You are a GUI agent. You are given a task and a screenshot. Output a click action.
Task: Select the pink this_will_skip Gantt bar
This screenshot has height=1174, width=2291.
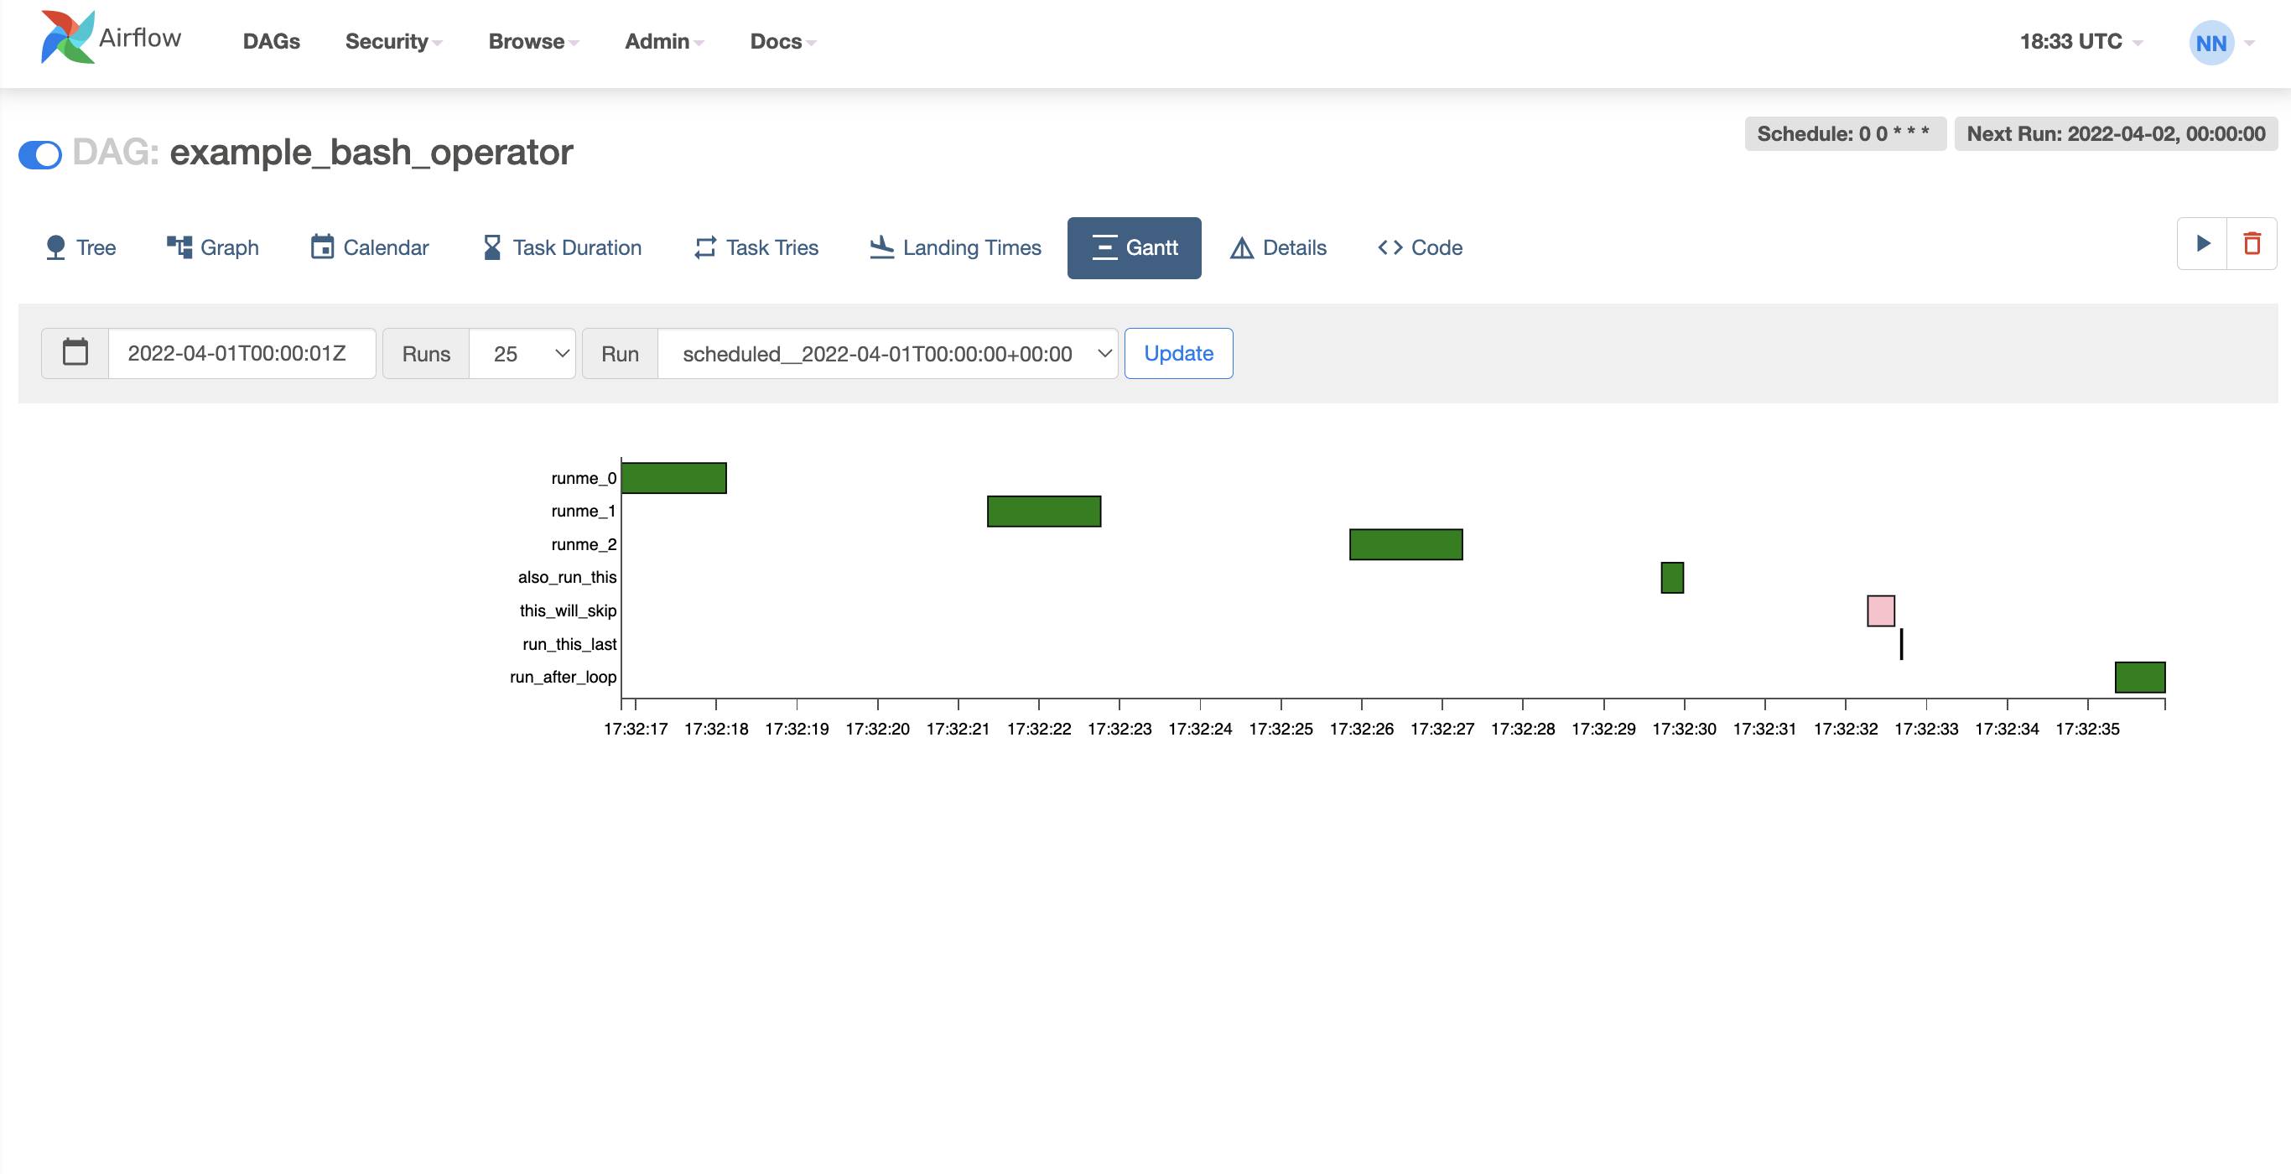pos(1881,611)
